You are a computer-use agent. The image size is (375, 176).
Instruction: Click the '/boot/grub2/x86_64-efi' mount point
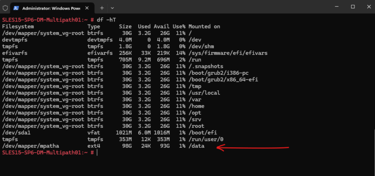click(223, 80)
